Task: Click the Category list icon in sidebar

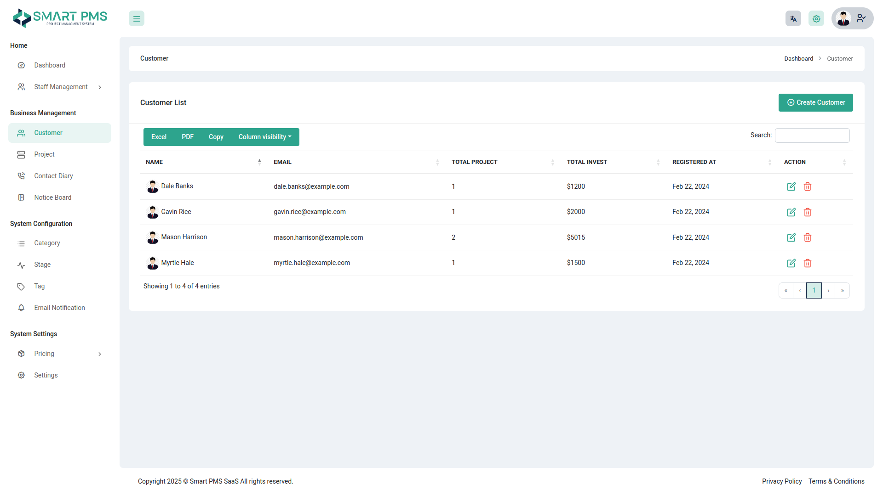Action: [21, 243]
